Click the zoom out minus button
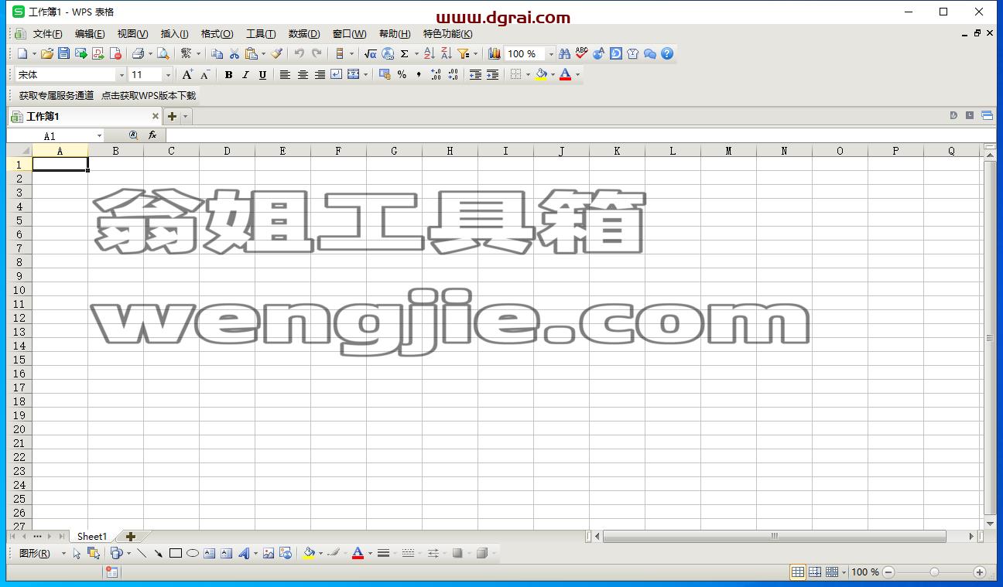1003x587 pixels. 888,572
